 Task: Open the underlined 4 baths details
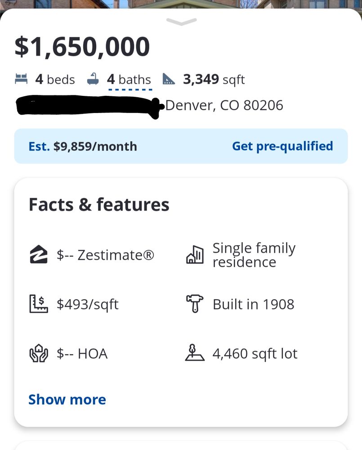tap(129, 80)
